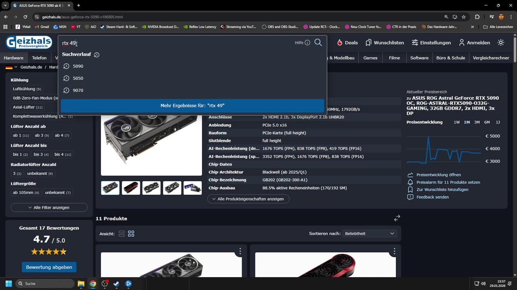
Task: Click Anmelden to sign in
Action: pos(474,43)
